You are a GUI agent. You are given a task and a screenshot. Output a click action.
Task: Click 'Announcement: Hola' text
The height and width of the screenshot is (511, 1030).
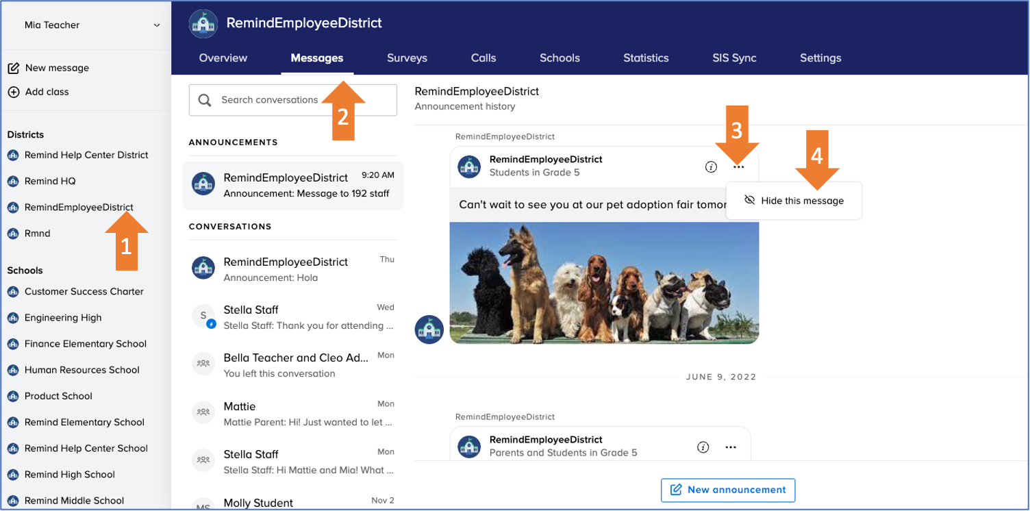(x=271, y=278)
